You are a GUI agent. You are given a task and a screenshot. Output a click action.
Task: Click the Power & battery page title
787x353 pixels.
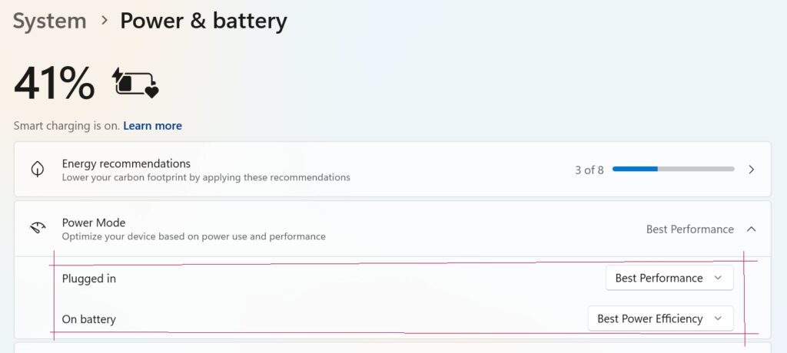coord(203,21)
